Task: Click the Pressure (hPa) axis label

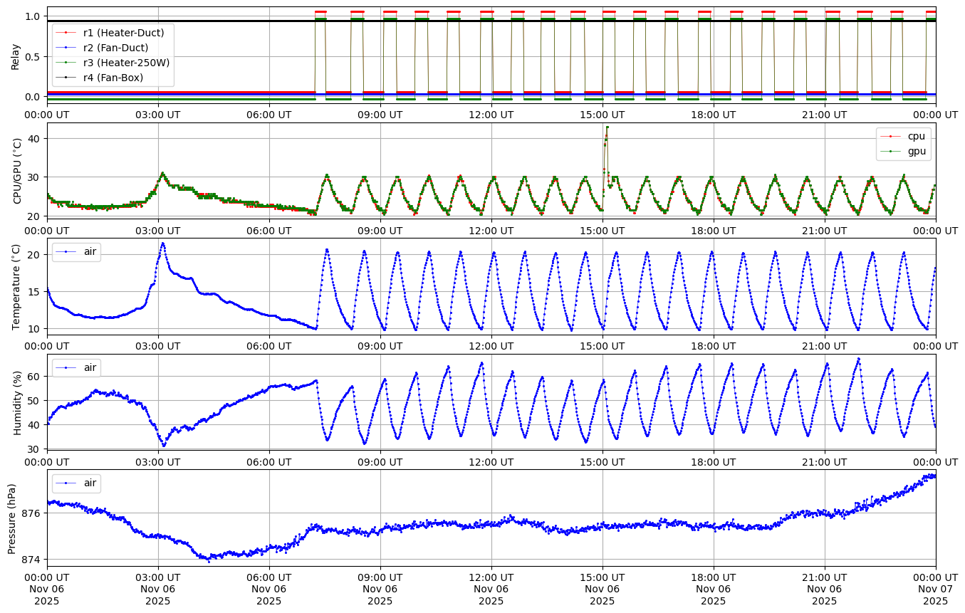Action: tap(12, 518)
